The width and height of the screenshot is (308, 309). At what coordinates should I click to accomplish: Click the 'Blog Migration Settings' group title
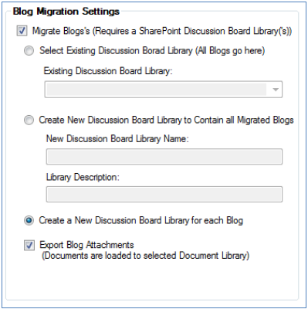pyautogui.click(x=66, y=12)
